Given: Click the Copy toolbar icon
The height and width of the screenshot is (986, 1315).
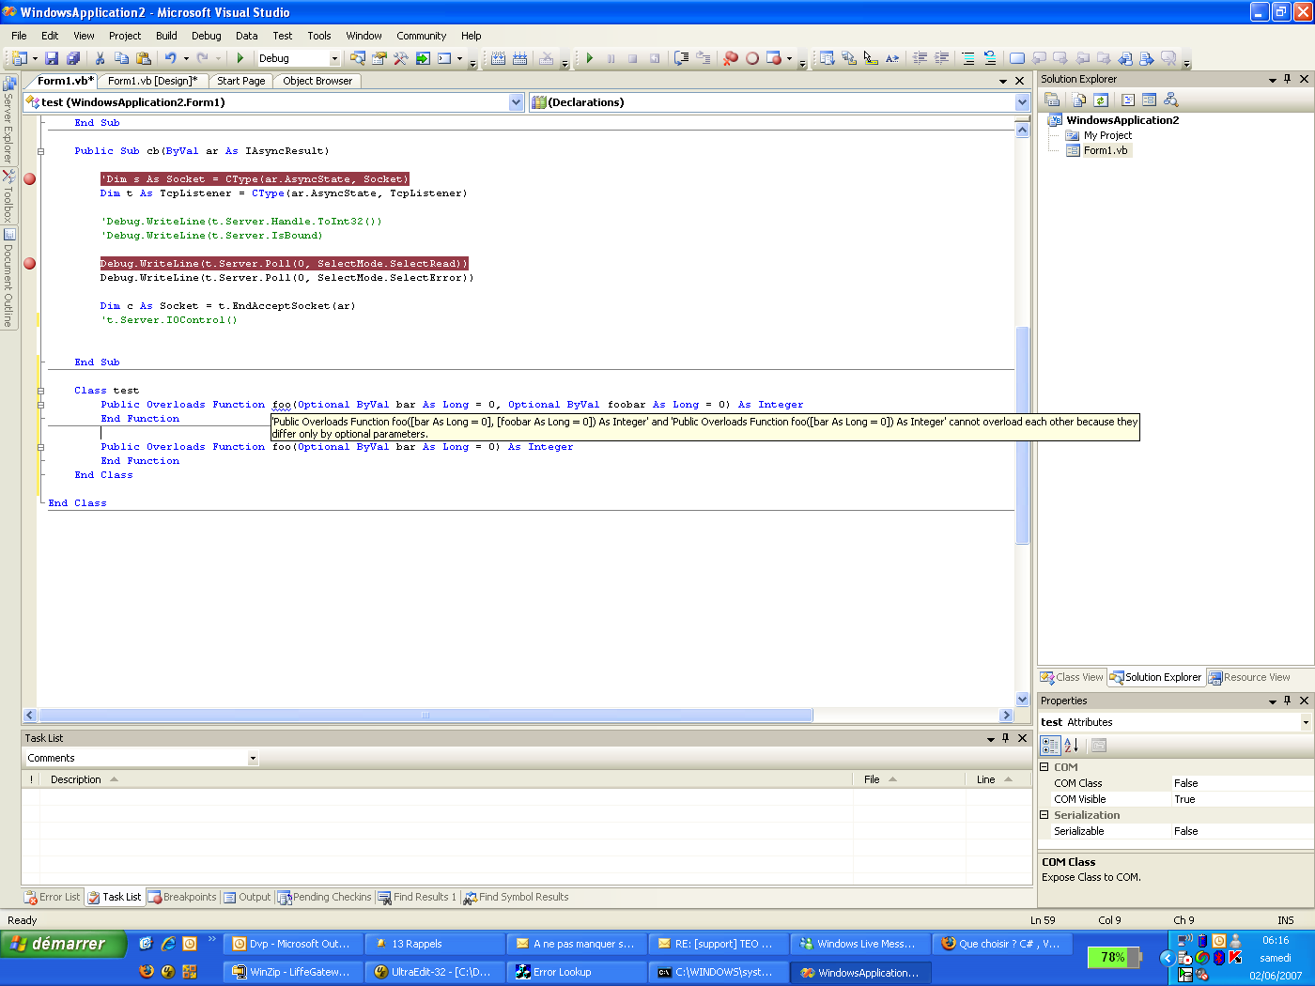Looking at the screenshot, I should point(121,58).
